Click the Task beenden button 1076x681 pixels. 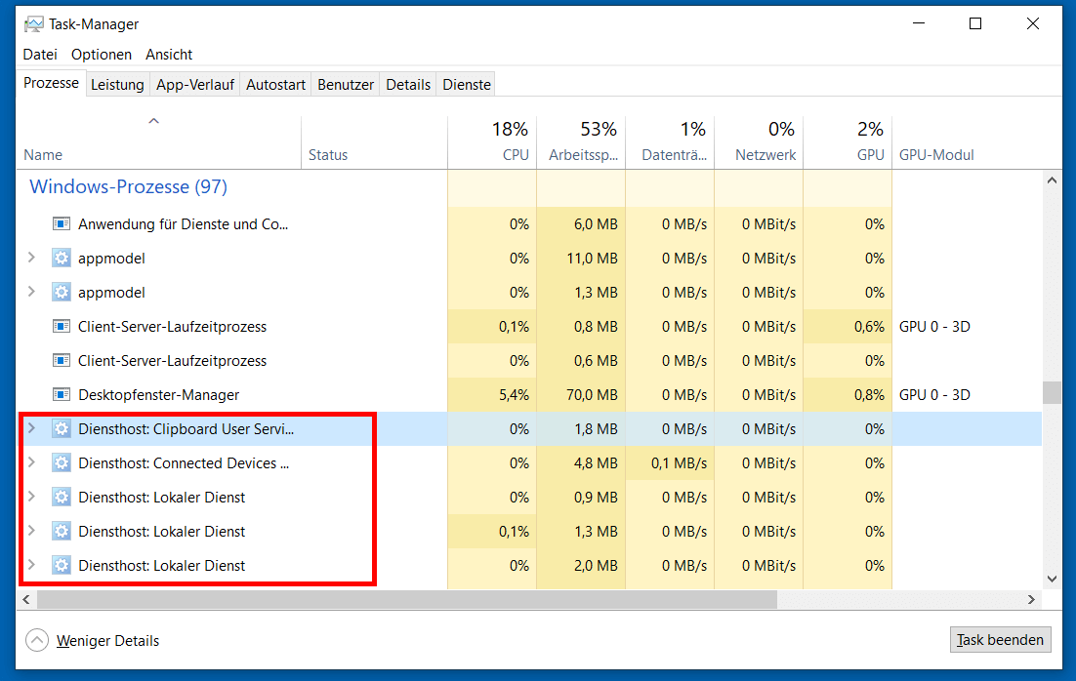(1001, 640)
